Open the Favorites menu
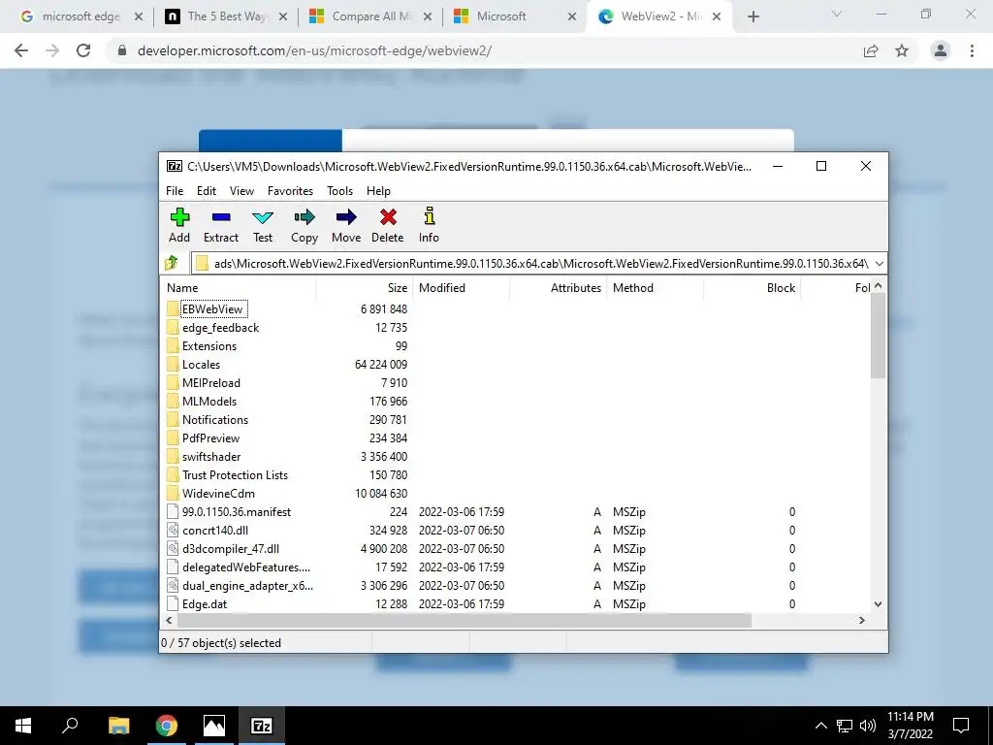Image resolution: width=993 pixels, height=745 pixels. point(290,191)
